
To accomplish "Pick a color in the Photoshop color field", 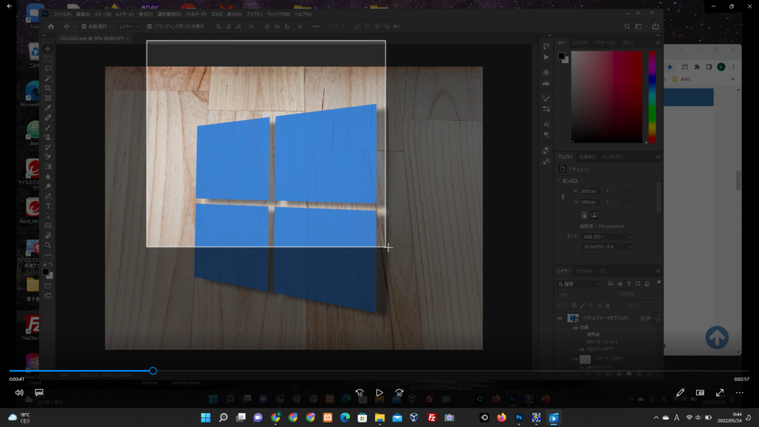I will point(607,97).
